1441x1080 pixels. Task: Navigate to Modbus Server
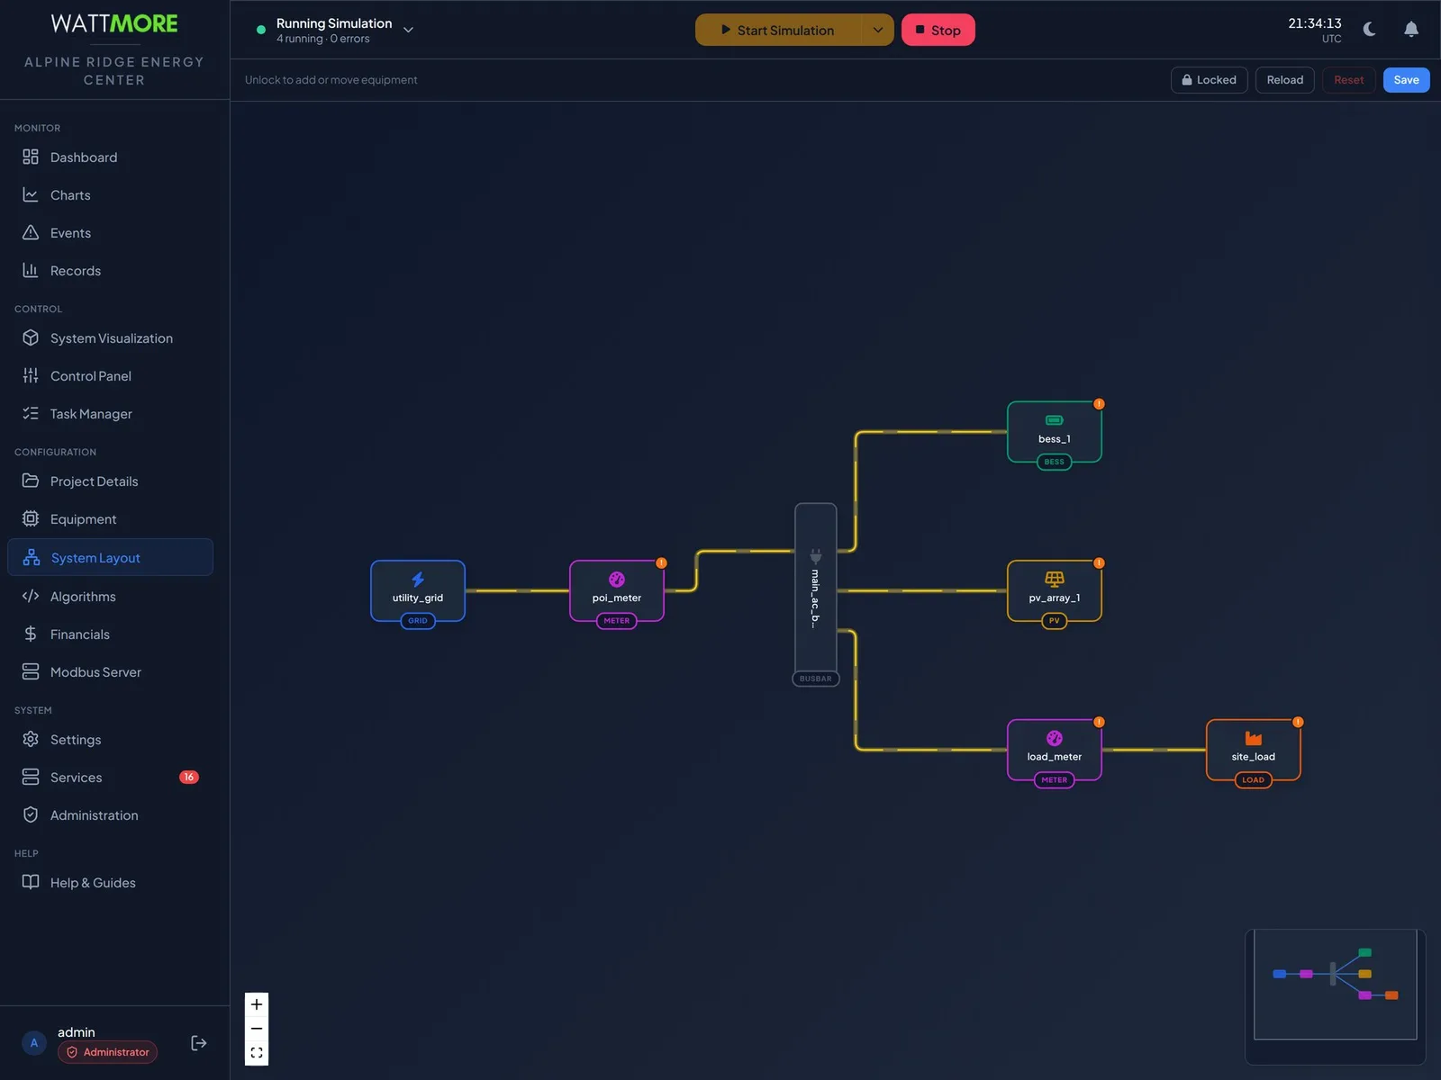(110, 672)
